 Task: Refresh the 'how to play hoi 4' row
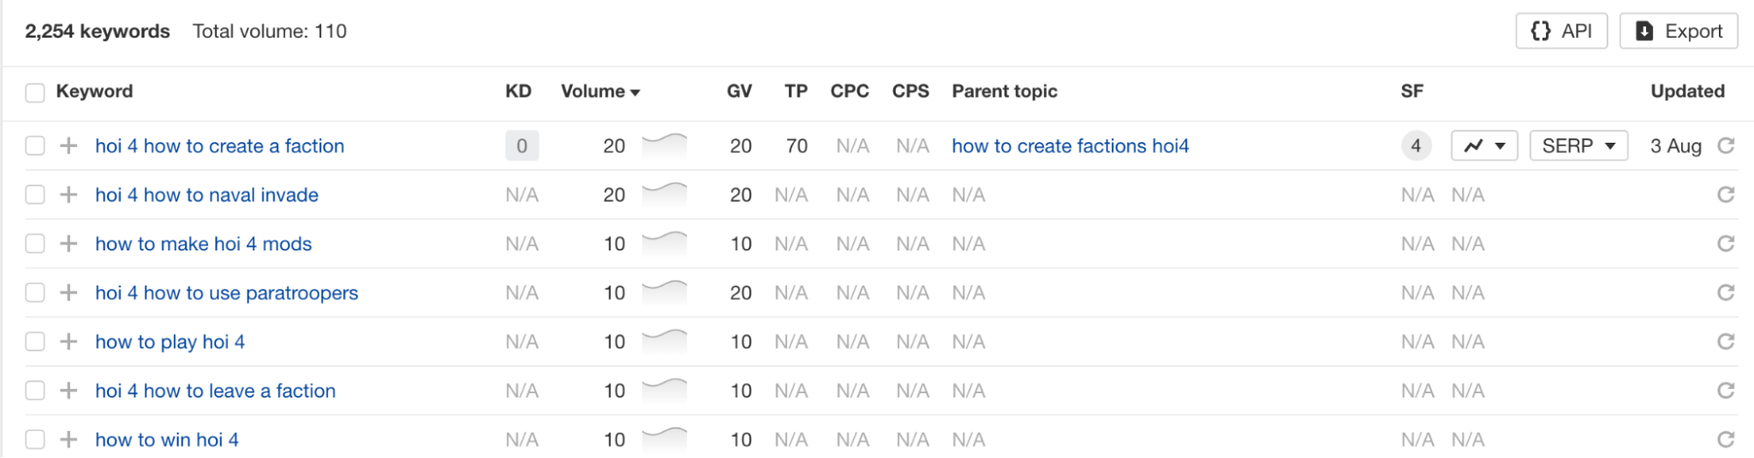[1725, 342]
